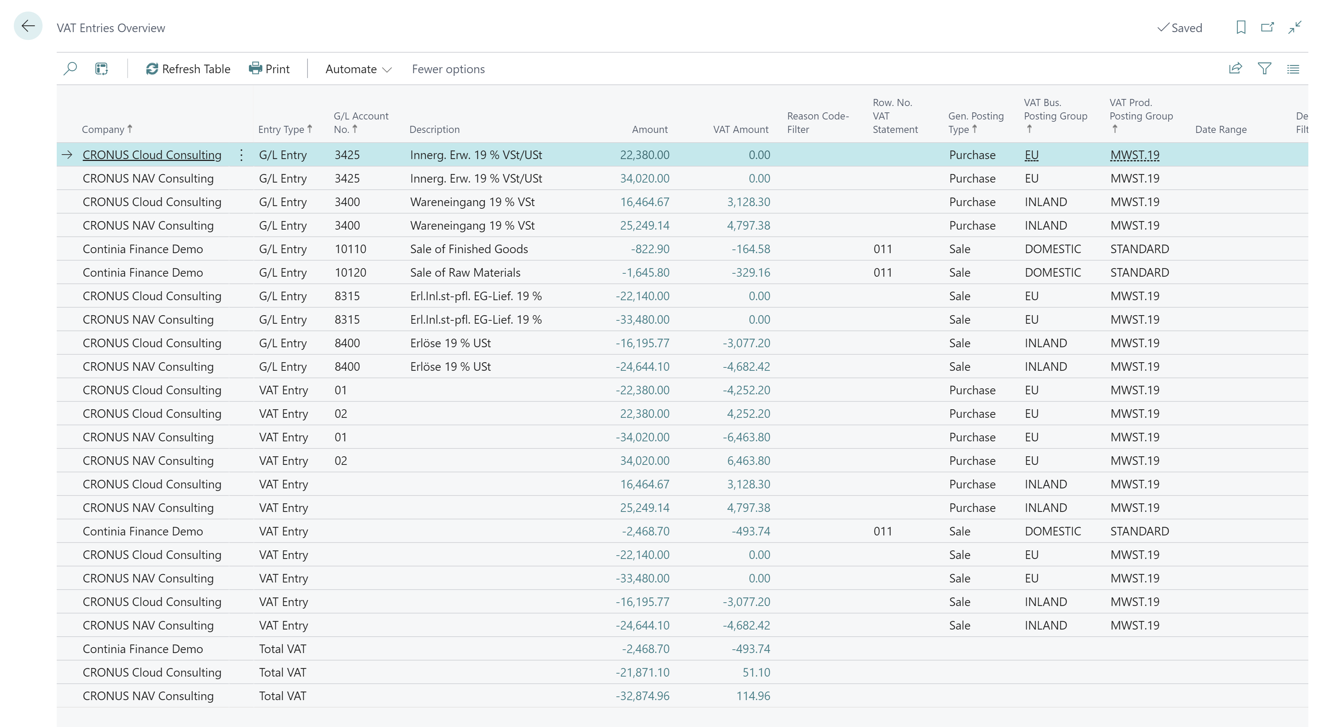Open row options for CRONUS Cloud Consulting

click(x=241, y=155)
